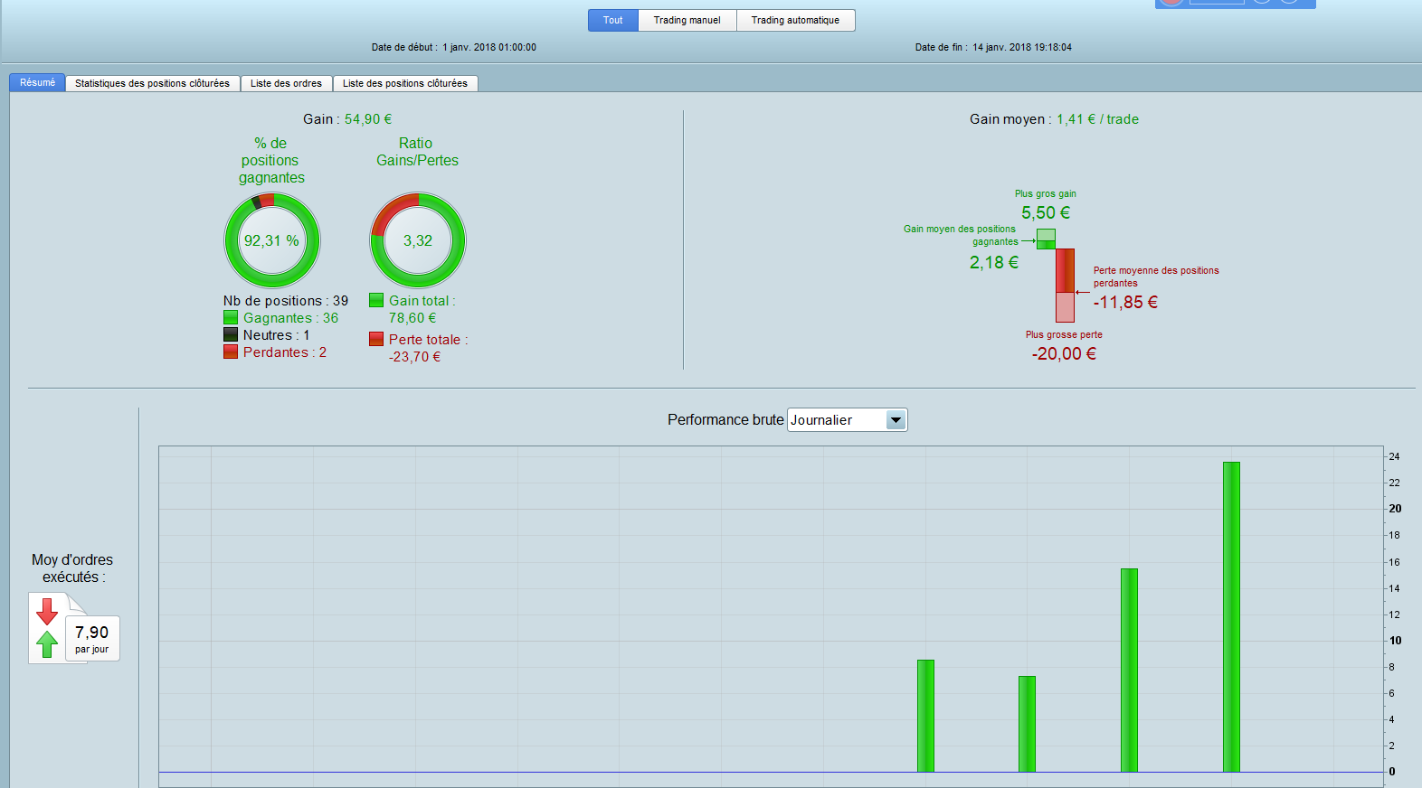Select the Trading automatique filter

795,20
